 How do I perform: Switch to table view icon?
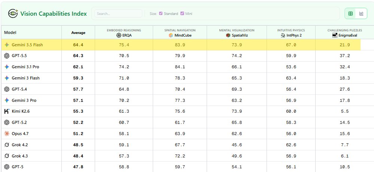(x=350, y=13)
